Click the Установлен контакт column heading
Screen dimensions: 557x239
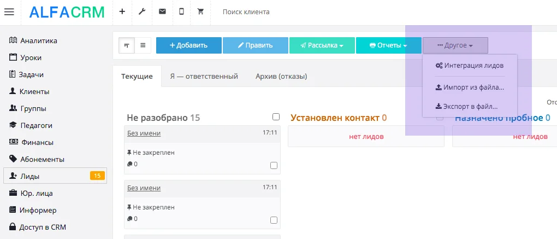coord(339,118)
